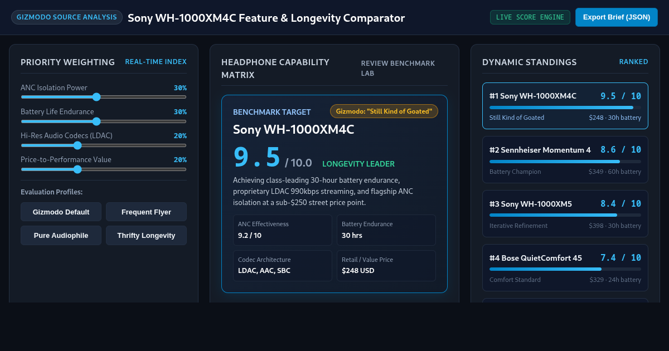Adjust the Price-to-Performance Value slider
This screenshot has height=351, width=669.
click(x=104, y=169)
